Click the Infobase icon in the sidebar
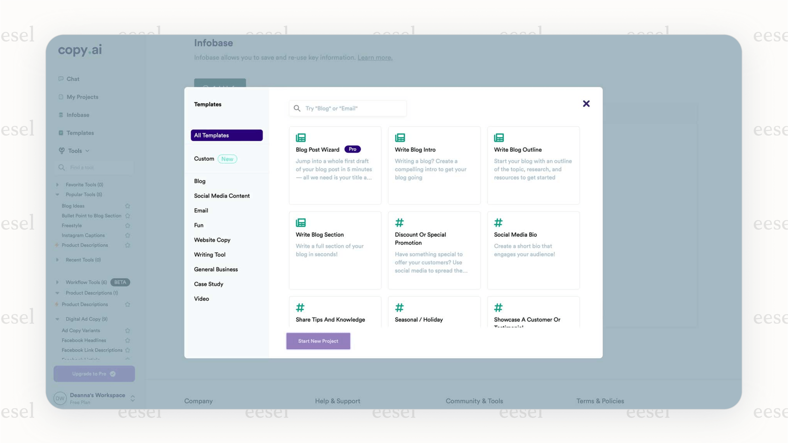788x443 pixels. click(x=61, y=115)
